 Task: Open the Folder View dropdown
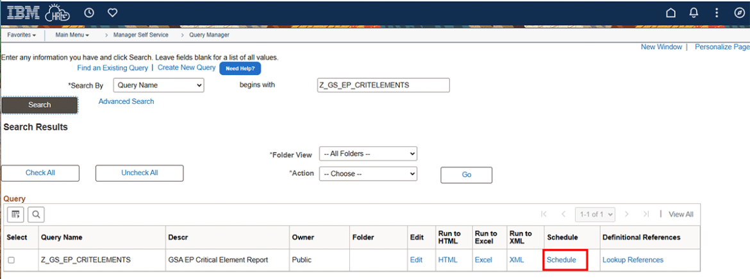(x=368, y=155)
